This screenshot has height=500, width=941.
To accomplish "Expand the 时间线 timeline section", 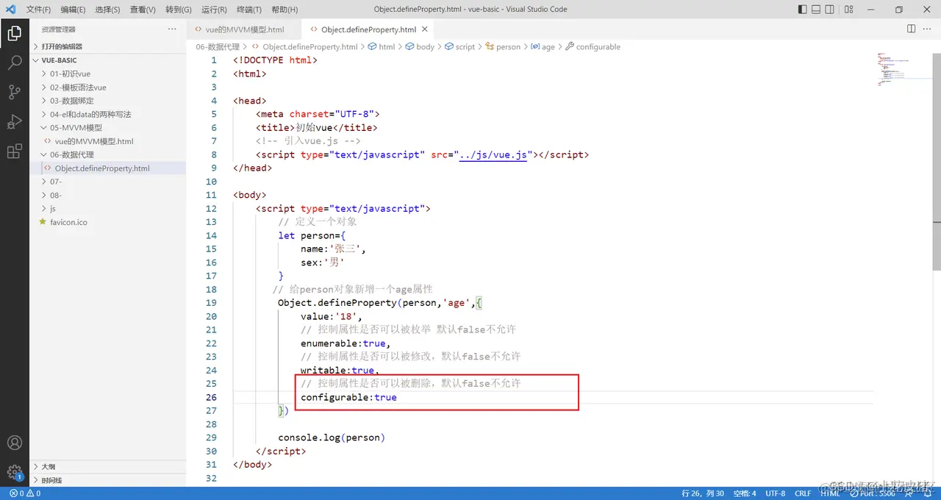I will pyautogui.click(x=107, y=480).
